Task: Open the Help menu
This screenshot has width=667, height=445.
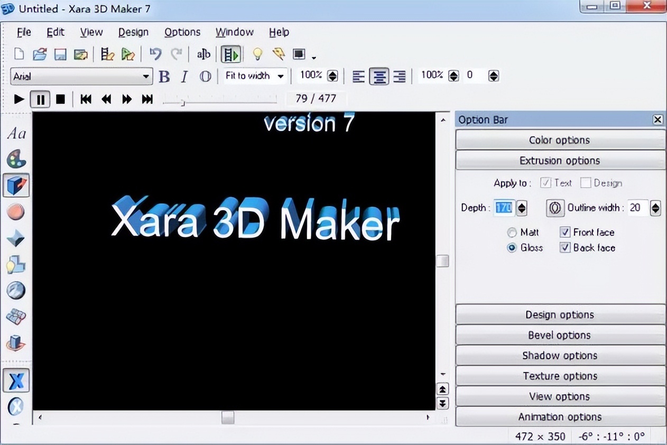Action: click(x=279, y=32)
